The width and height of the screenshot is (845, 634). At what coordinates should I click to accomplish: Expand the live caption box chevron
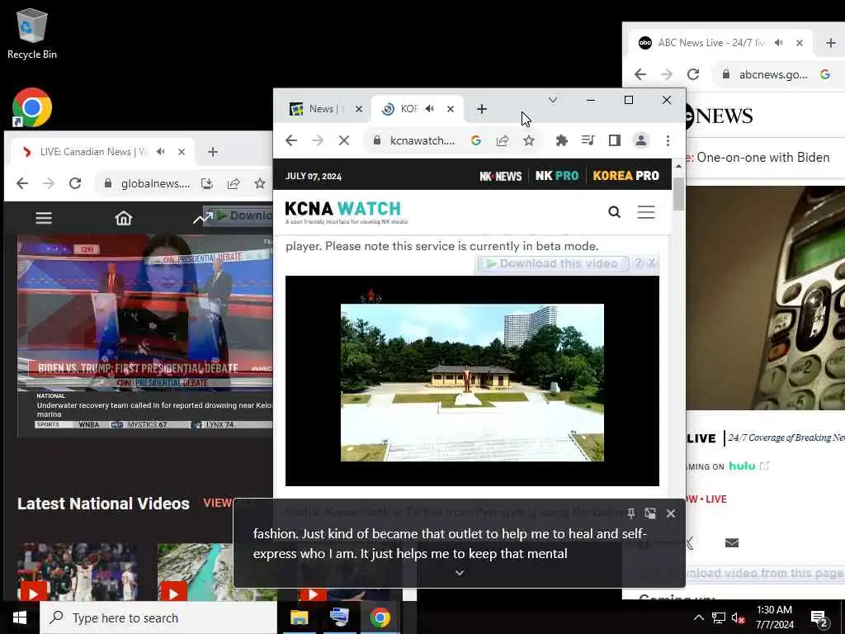[460, 573]
